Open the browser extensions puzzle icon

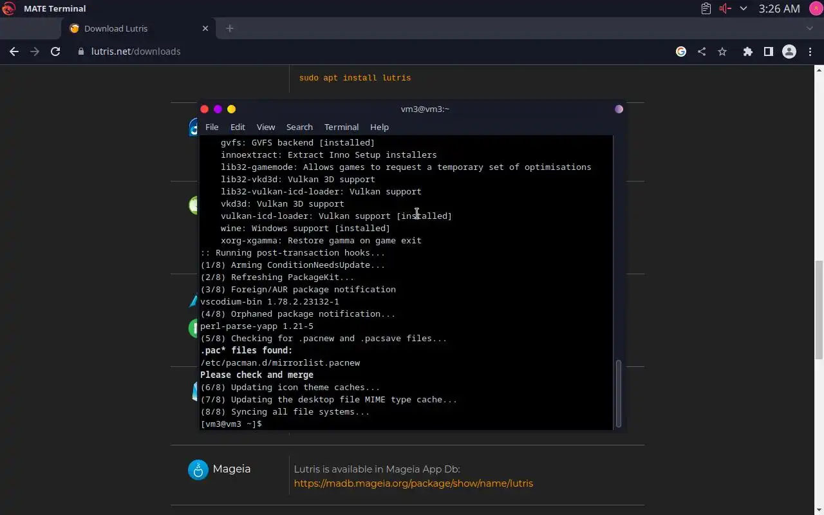coord(747,51)
